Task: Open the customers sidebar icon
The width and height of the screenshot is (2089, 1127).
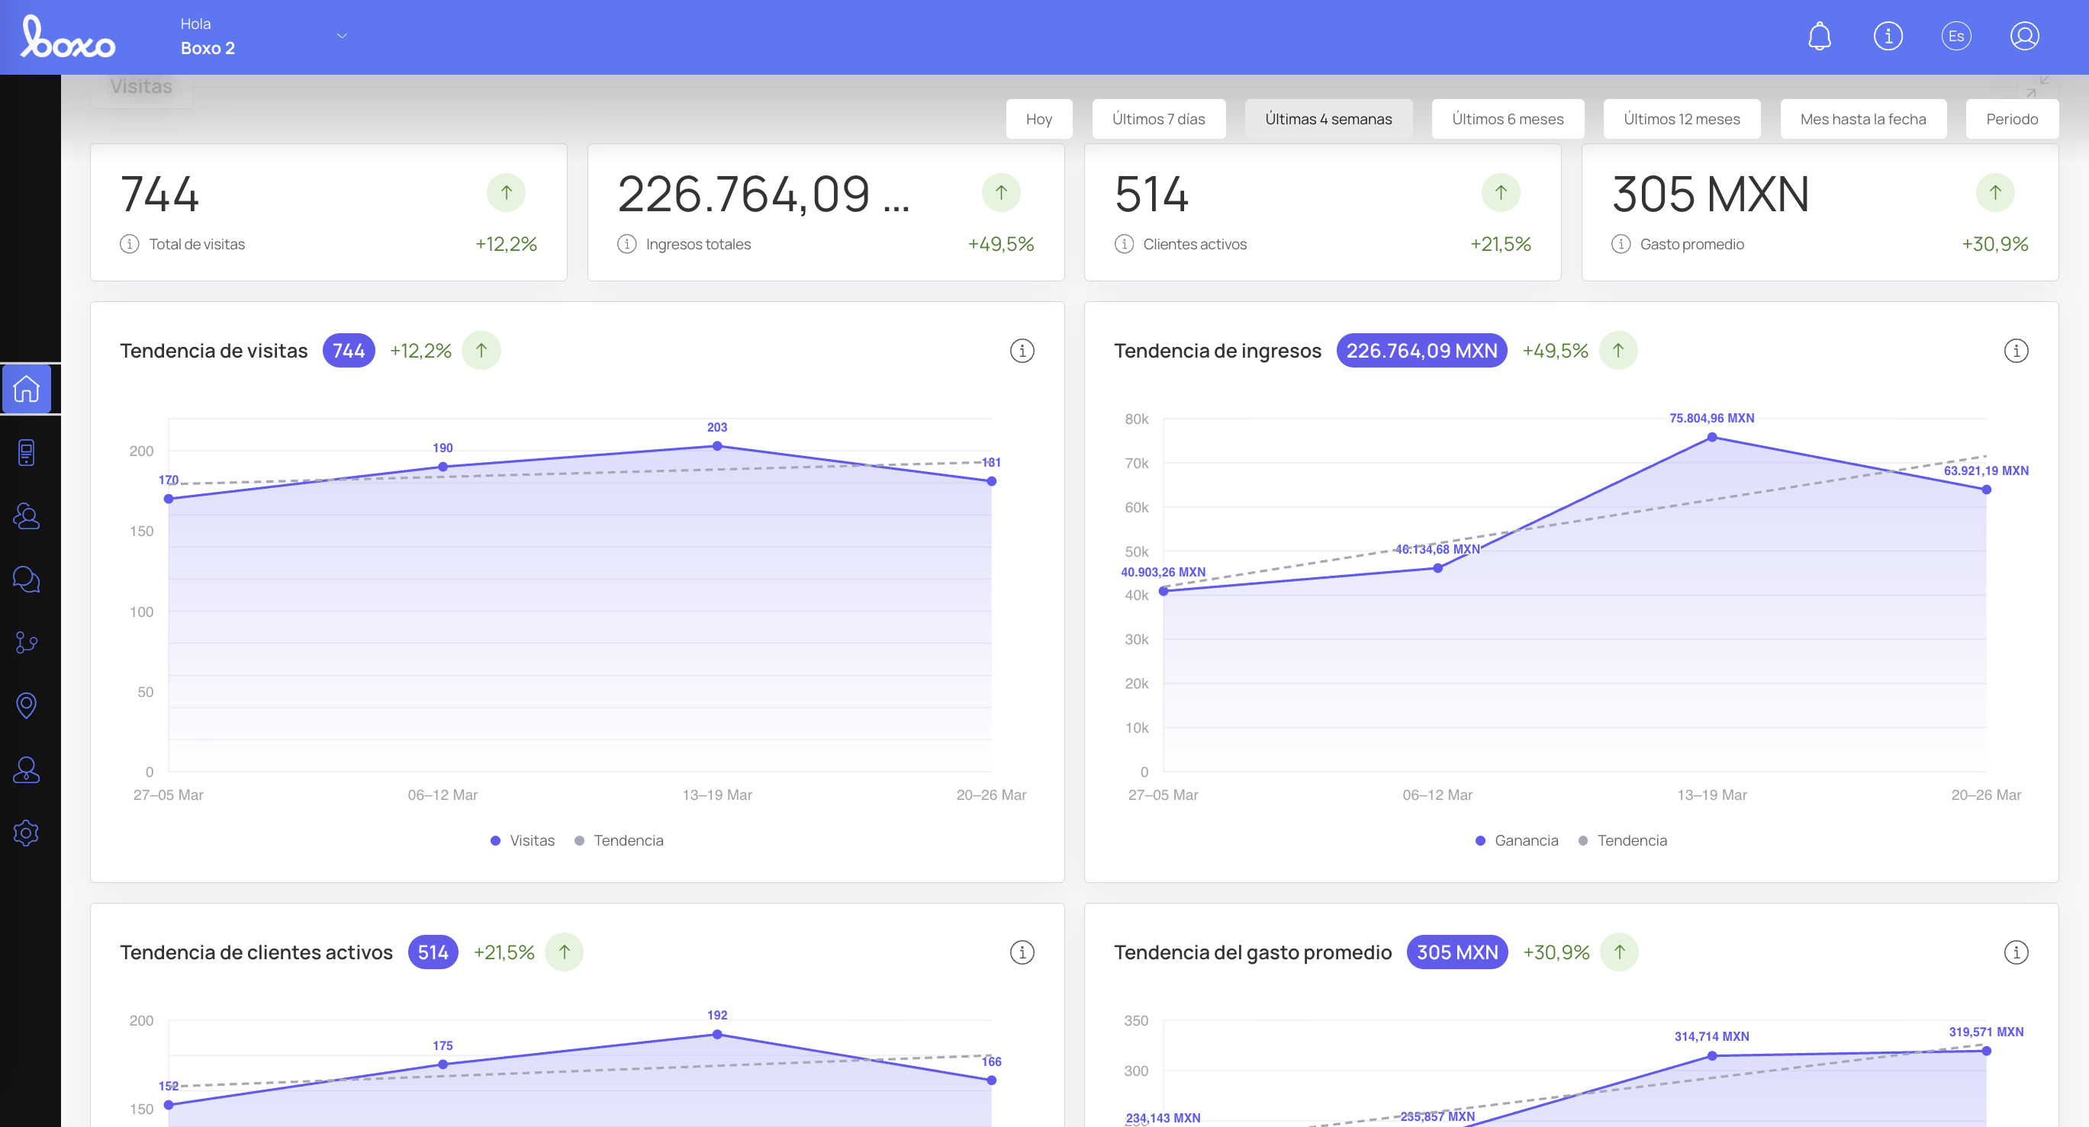Action: click(x=27, y=515)
